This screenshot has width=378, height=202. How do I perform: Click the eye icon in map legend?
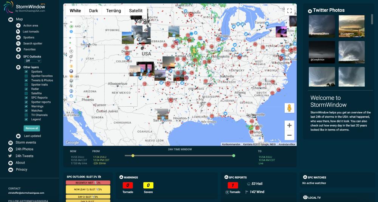click(71, 91)
